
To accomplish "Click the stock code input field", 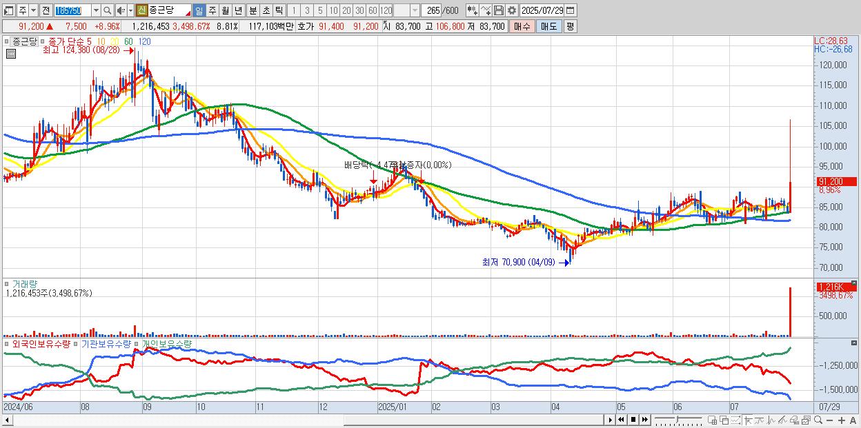I will pos(72,11).
